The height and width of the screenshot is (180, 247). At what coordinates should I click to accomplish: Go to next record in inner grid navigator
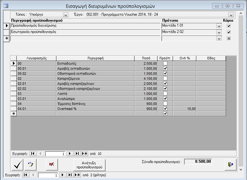[x=70, y=154]
